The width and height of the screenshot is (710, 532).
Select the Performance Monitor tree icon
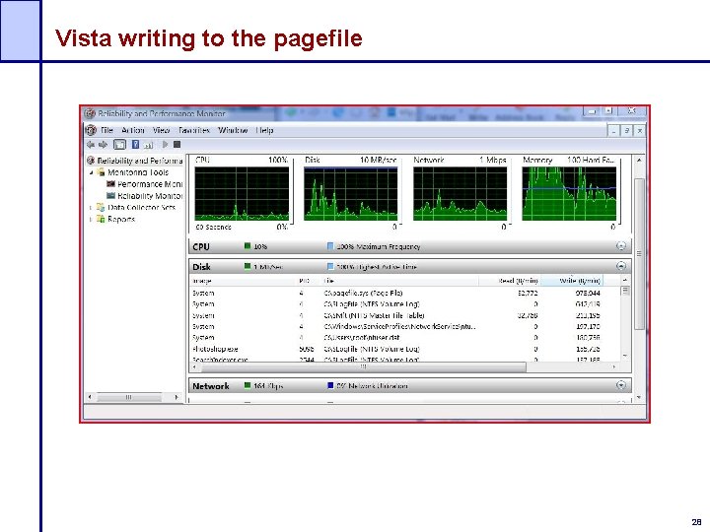(110, 184)
